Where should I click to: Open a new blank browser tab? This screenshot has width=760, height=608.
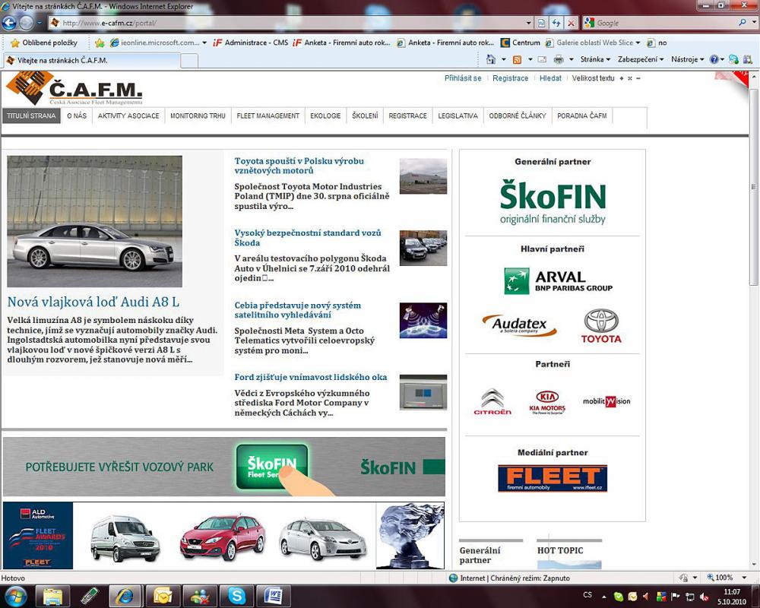[x=189, y=61]
